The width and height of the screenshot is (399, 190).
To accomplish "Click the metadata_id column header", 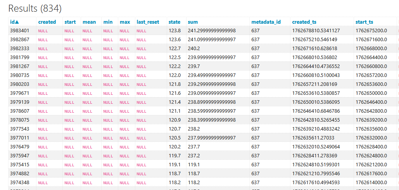I will point(265,22).
